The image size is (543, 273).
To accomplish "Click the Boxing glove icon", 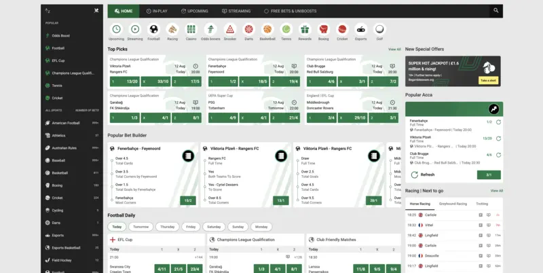I will [324, 29].
